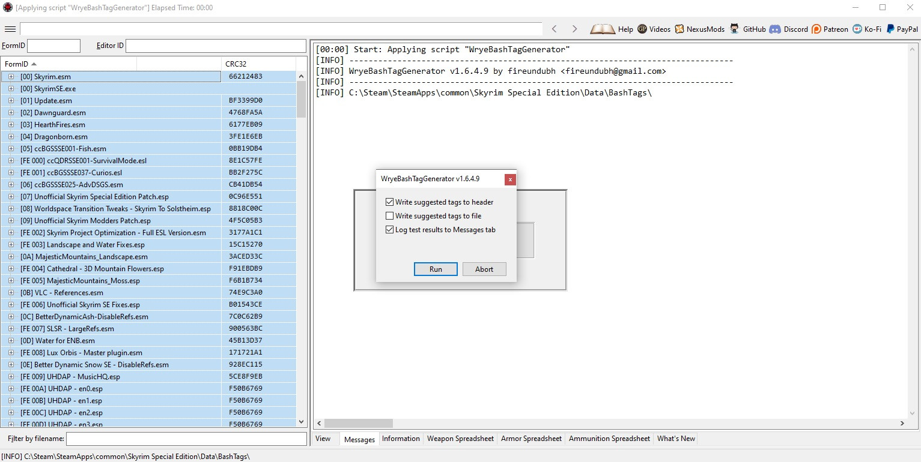Switch to the Messages tab
Viewport: 921px width, 462px height.
pos(359,439)
